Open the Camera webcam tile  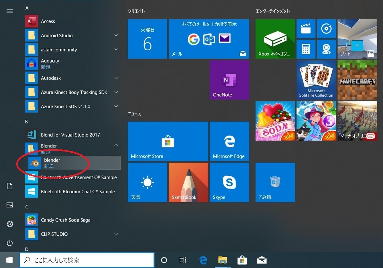326,49
